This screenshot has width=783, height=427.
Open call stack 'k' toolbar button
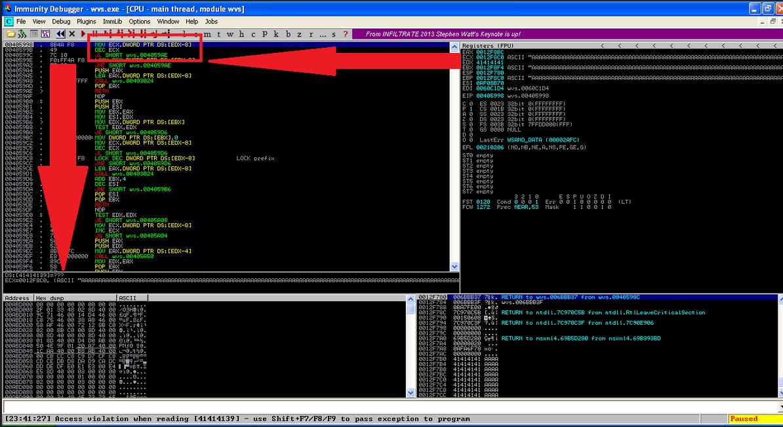point(276,34)
